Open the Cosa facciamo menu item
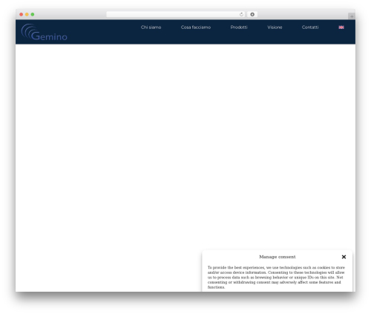 (x=196, y=27)
